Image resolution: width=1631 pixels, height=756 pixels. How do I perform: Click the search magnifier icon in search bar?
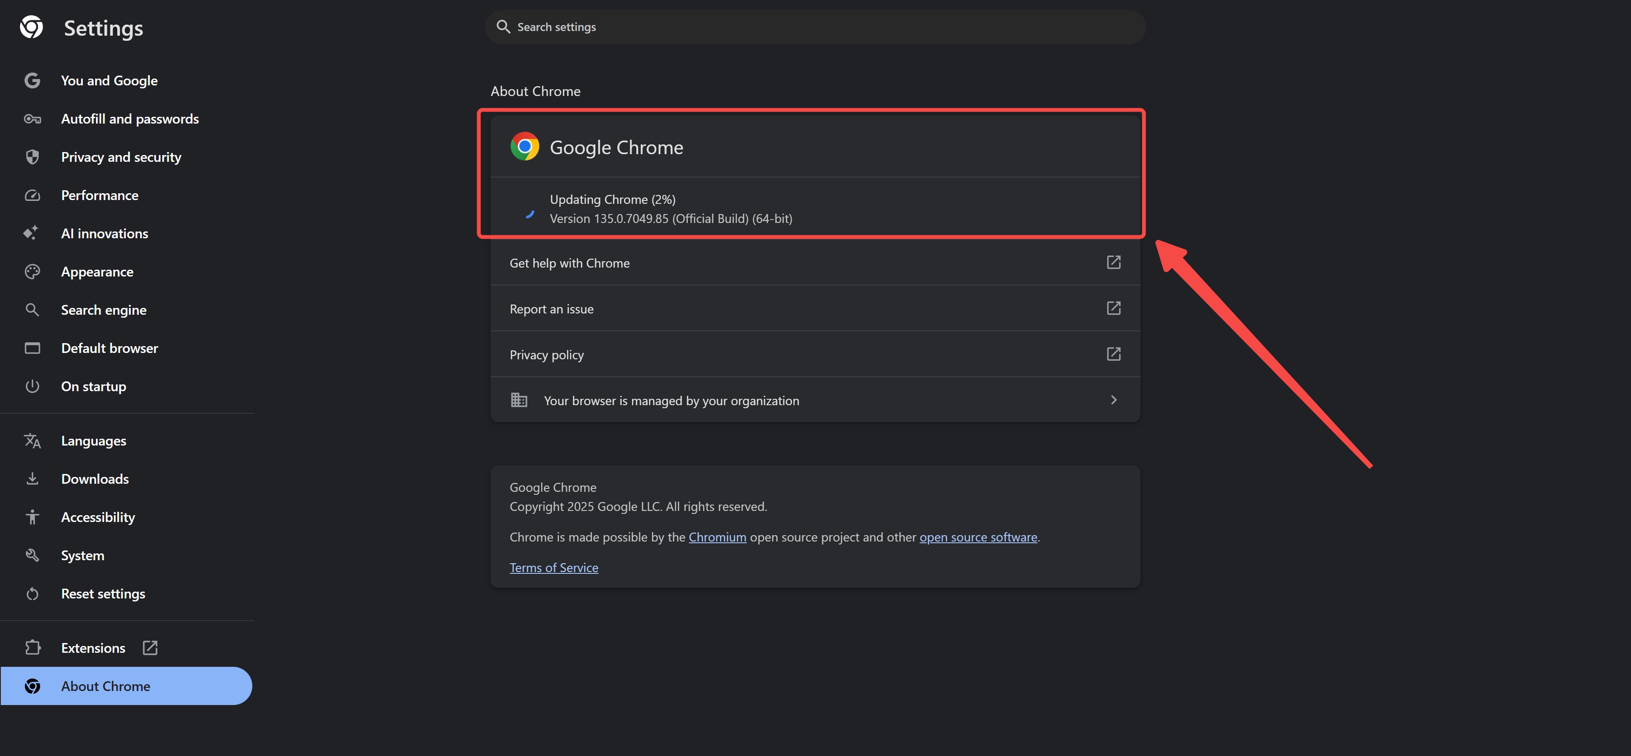(x=503, y=27)
